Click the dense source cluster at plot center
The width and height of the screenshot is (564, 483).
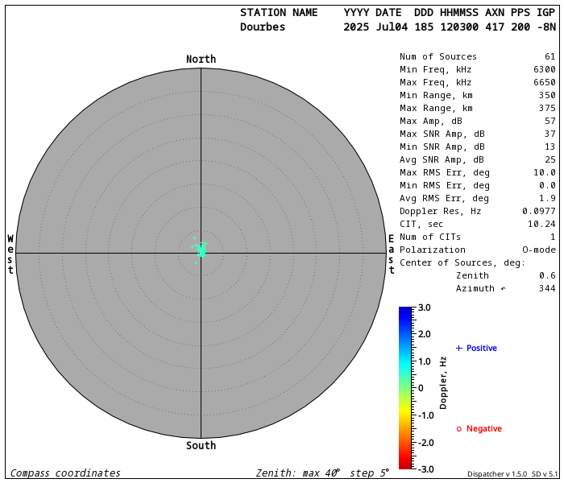point(201,250)
